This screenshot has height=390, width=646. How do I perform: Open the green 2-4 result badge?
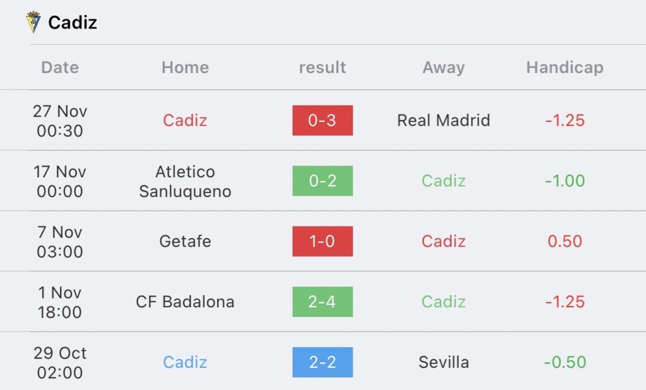point(322,302)
